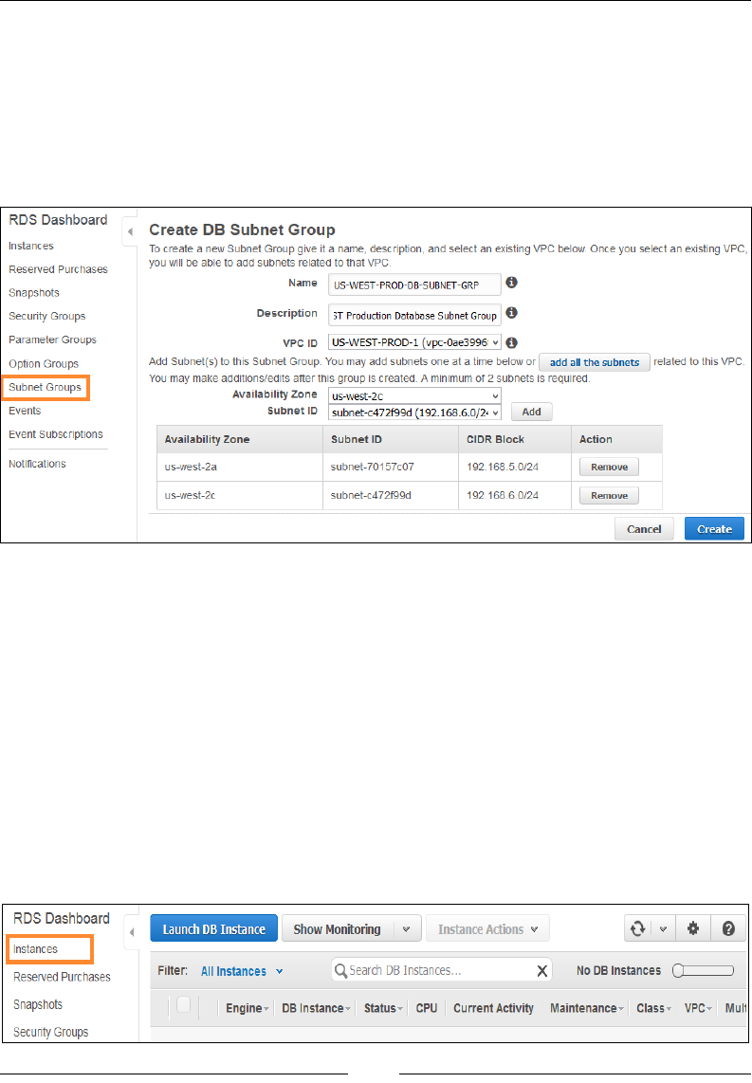Open the settings gear icon
This screenshot has width=752, height=1083.
click(x=693, y=929)
